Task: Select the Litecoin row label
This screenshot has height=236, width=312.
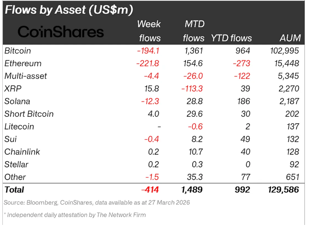Action: 19,126
